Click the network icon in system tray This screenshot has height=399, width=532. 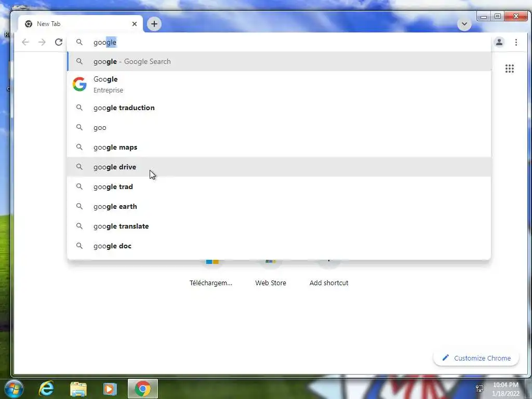pos(480,389)
